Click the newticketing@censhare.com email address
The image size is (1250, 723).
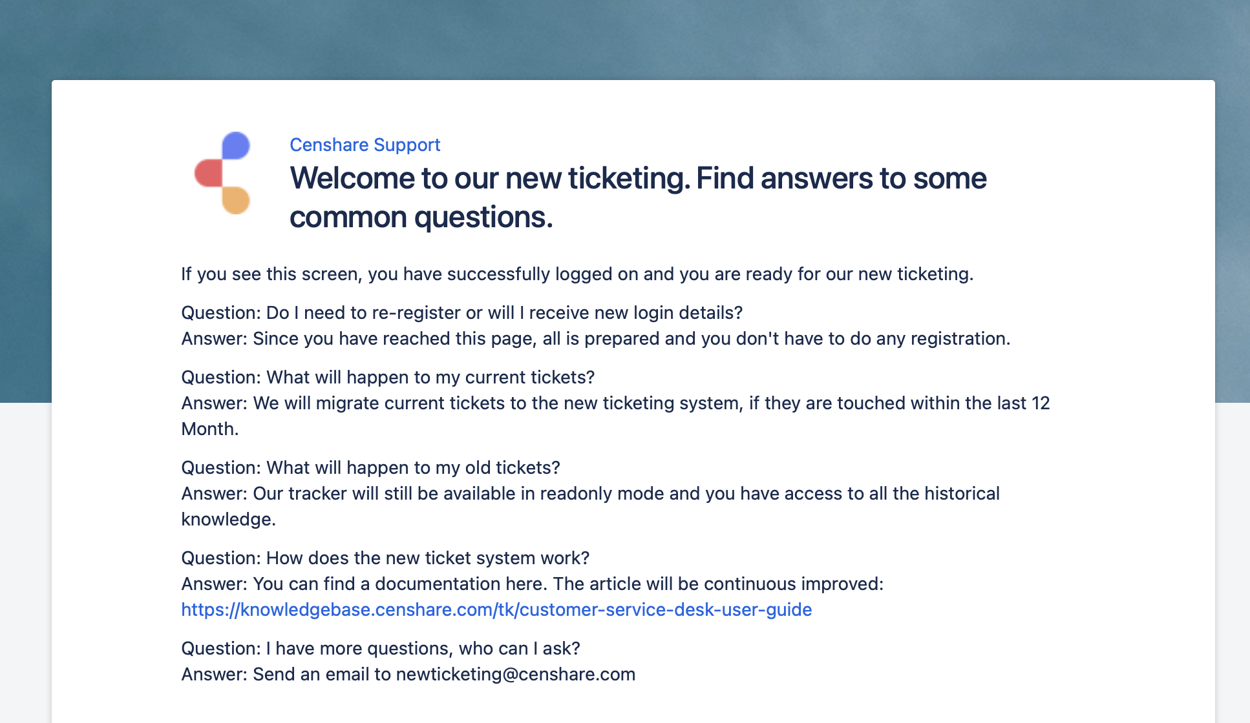coord(515,674)
